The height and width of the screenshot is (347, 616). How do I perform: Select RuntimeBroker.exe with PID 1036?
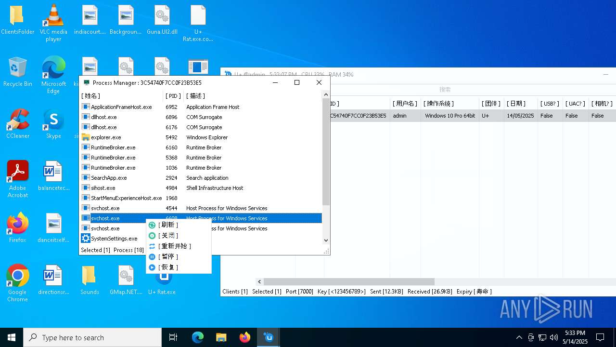click(201, 168)
